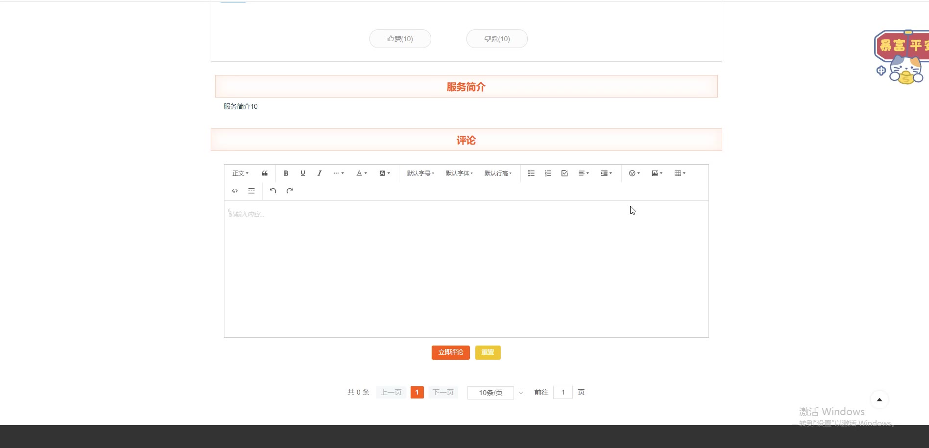This screenshot has height=448, width=929.
Task: Insert a numbered list
Action: [548, 173]
